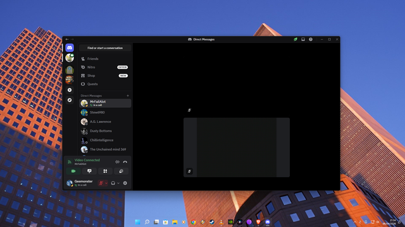
Task: Open taskbar Search magnifier
Action: coord(147,222)
